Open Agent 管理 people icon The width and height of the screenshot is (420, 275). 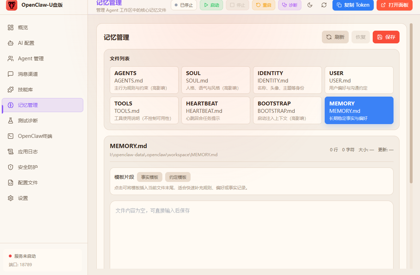point(11,59)
